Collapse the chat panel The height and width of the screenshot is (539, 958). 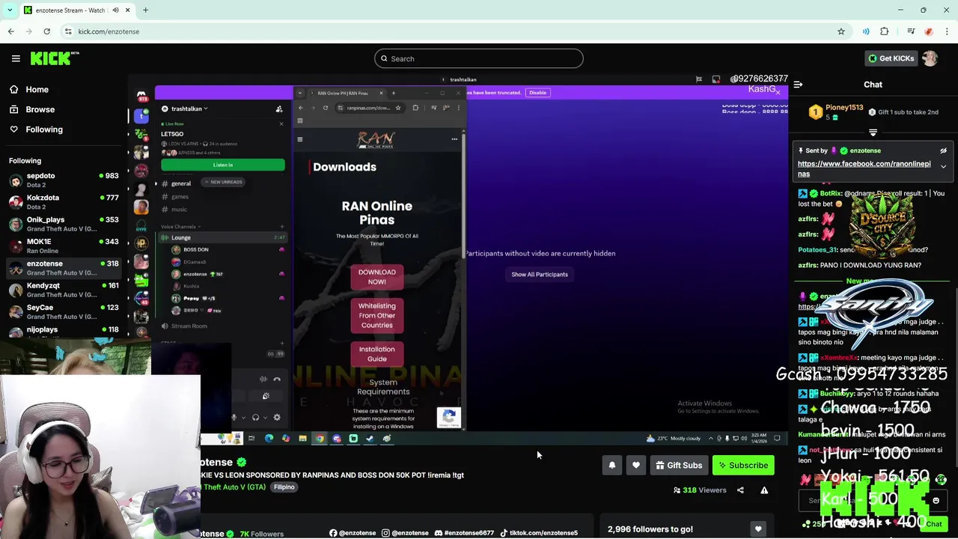click(798, 85)
